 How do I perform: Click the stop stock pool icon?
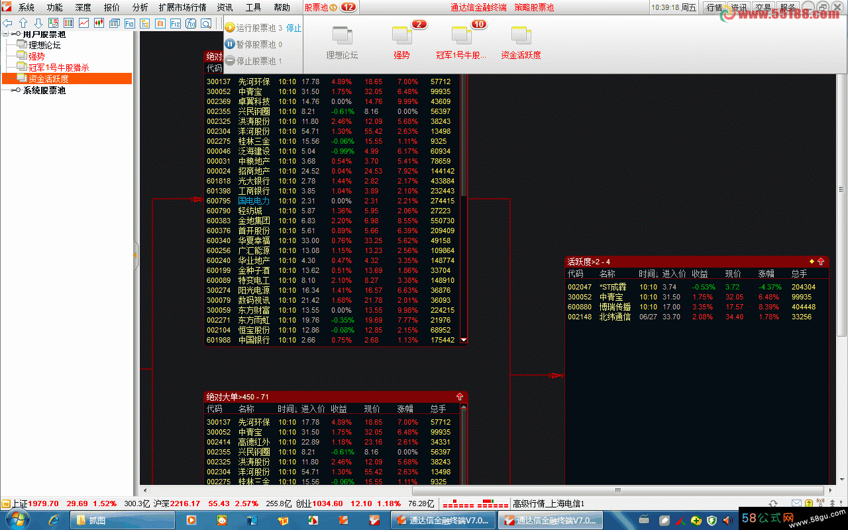230,61
